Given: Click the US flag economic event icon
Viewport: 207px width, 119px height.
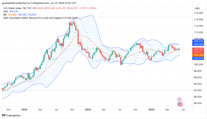Looking at the screenshot, I should tap(180, 104).
